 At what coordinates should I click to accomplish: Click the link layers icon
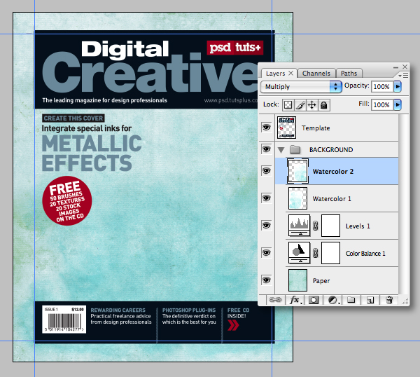click(275, 300)
